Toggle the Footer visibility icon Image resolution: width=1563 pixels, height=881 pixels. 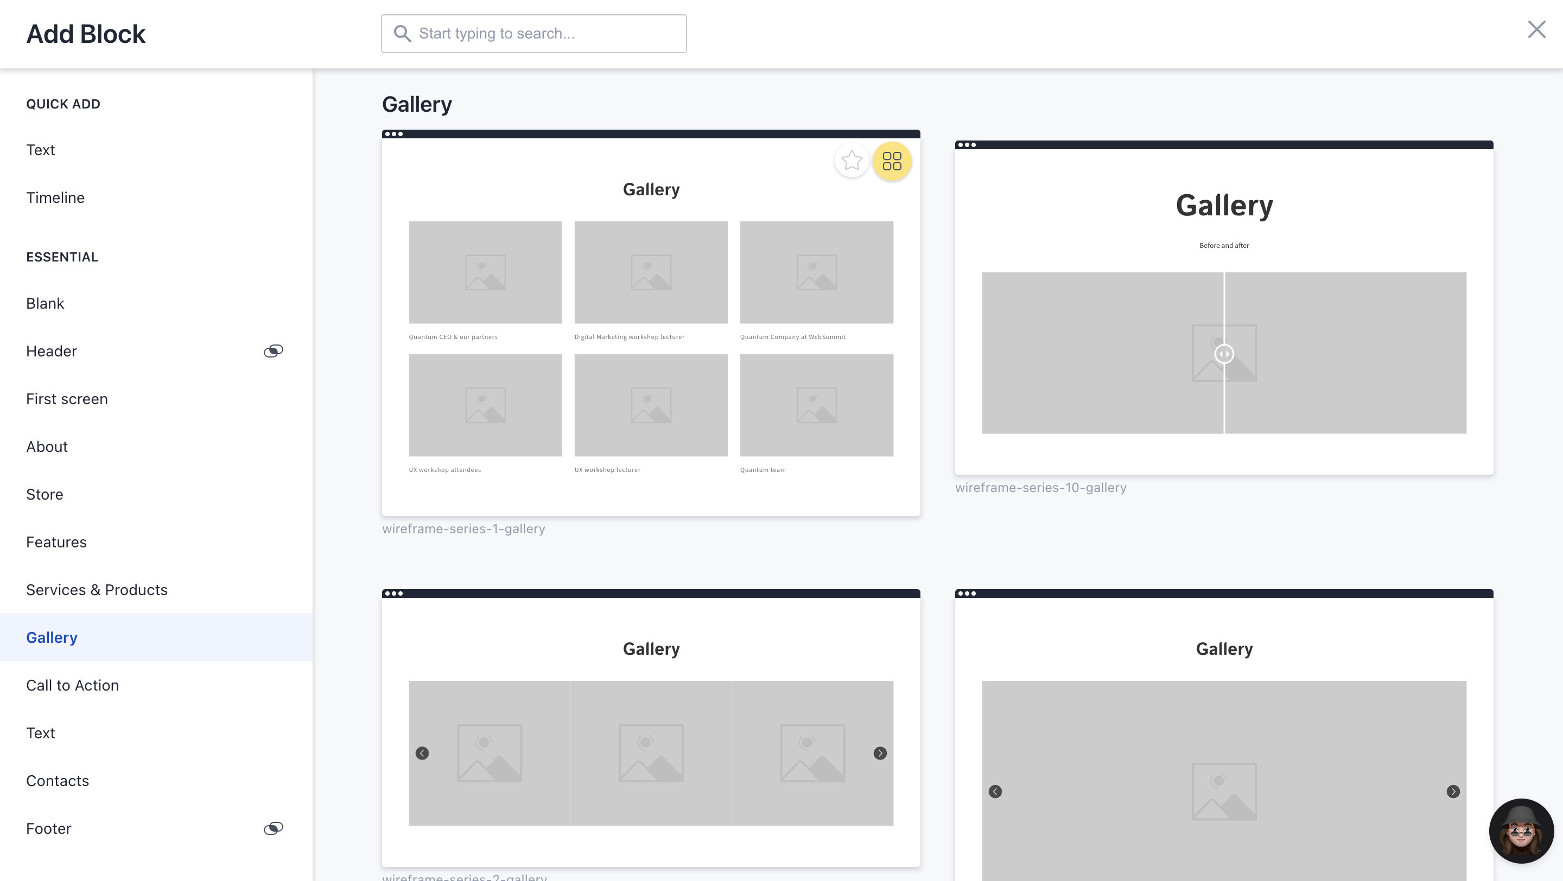coord(273,828)
